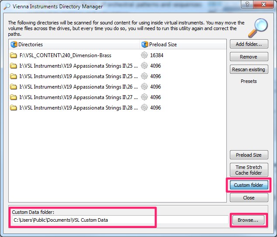Click the Close button
277x237 pixels.
(249, 198)
